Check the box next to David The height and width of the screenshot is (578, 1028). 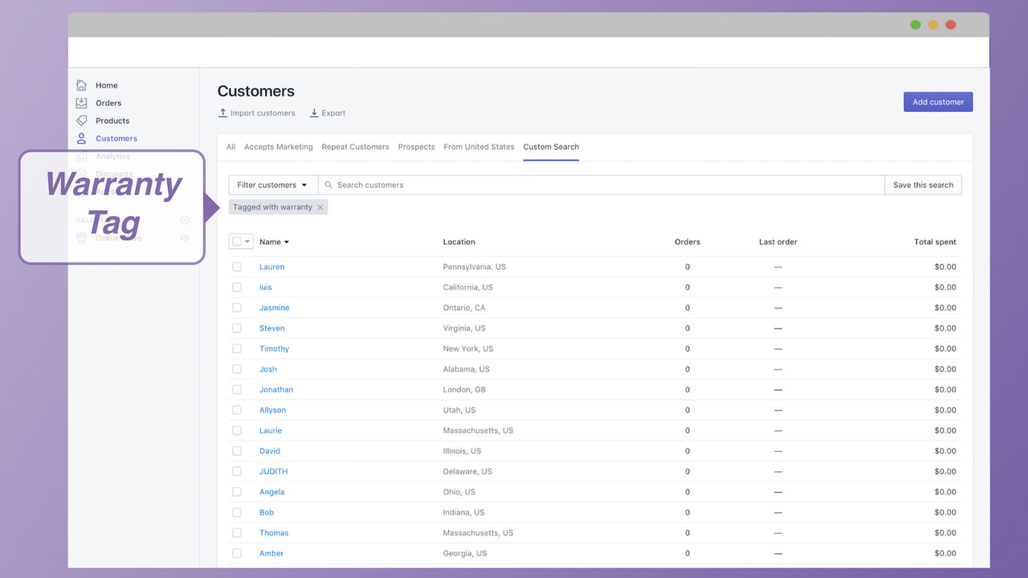(x=237, y=451)
